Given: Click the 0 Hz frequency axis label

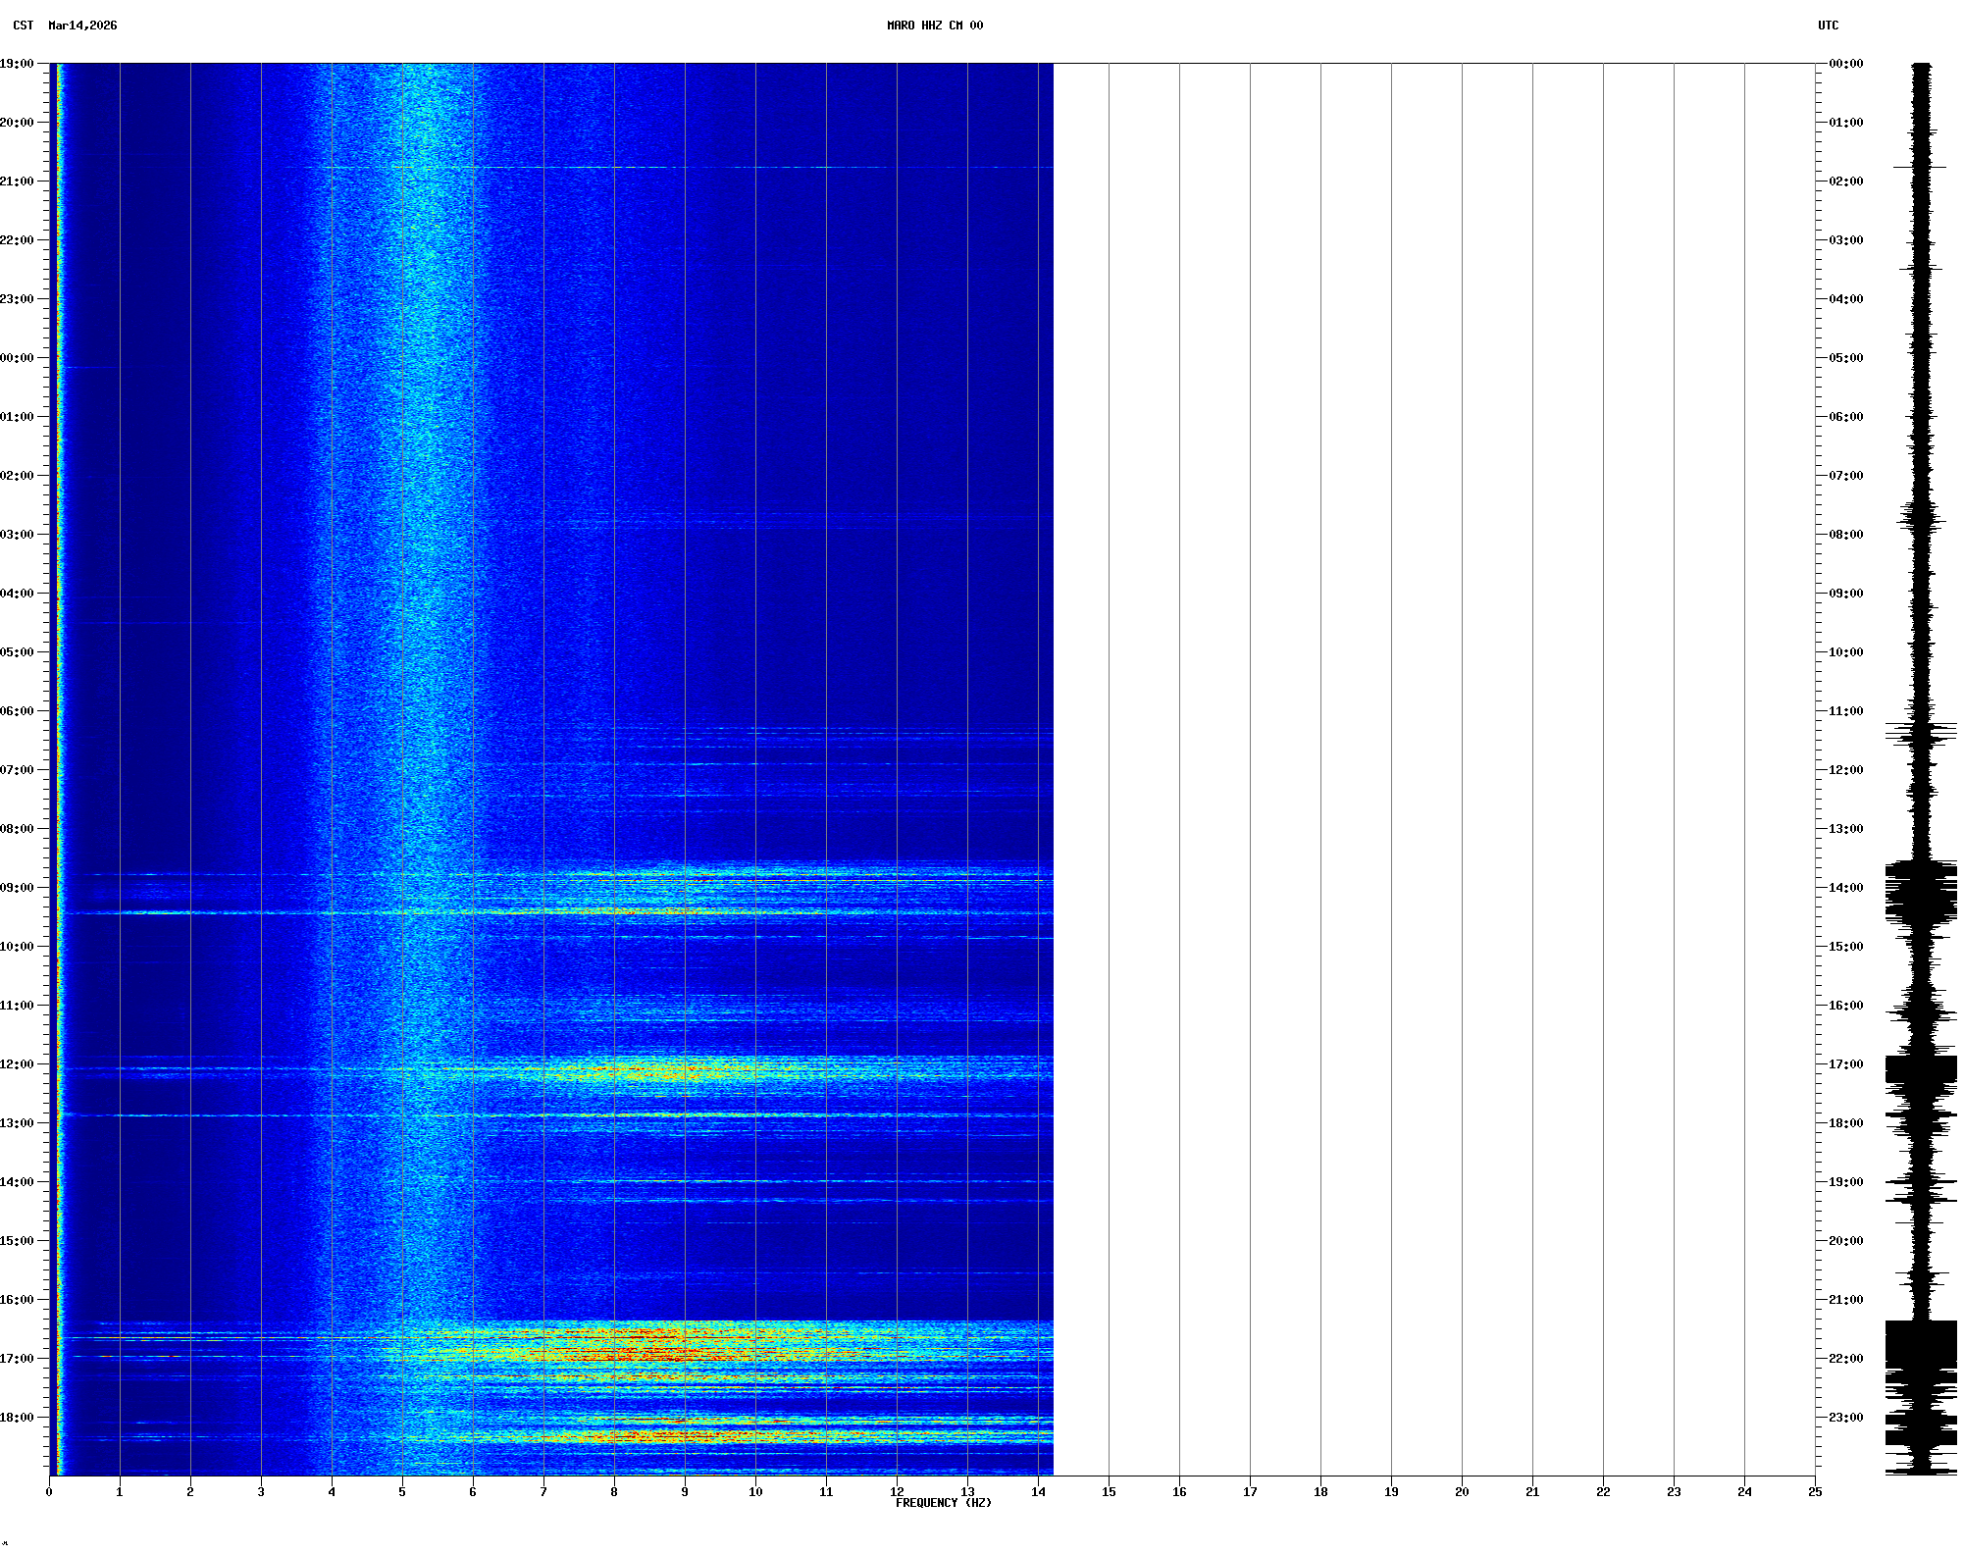Looking at the screenshot, I should pyautogui.click(x=49, y=1492).
